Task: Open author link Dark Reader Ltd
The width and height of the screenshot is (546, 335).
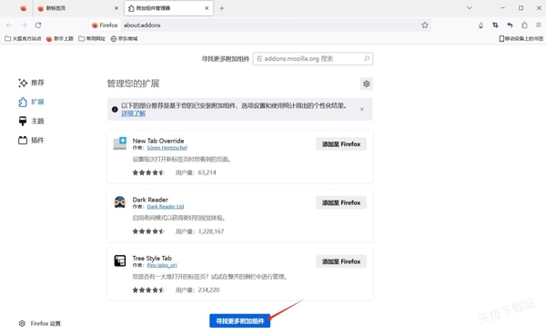Action: [166, 206]
